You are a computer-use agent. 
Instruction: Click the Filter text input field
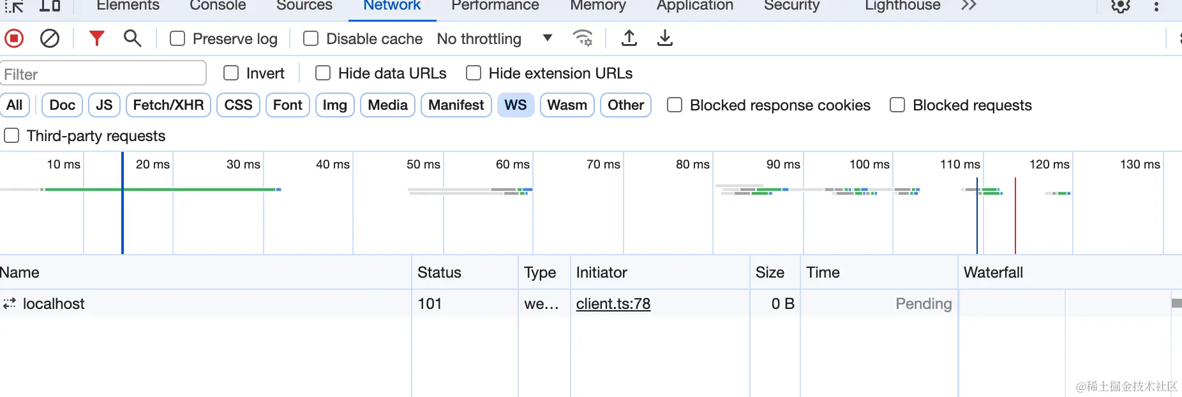coord(103,74)
